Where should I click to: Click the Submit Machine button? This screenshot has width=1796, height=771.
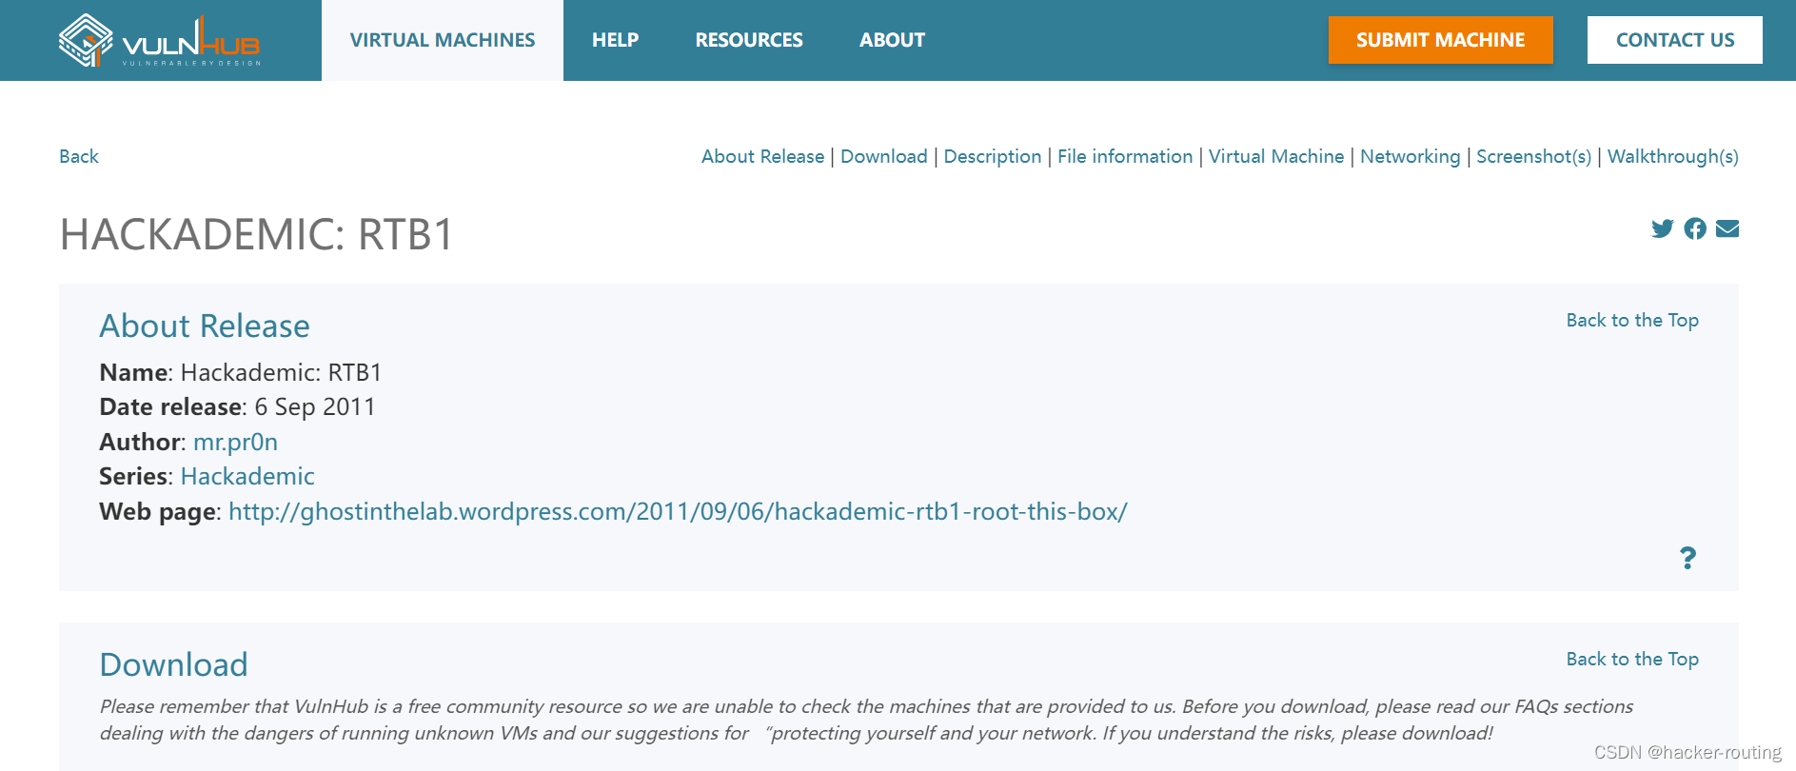pos(1440,40)
